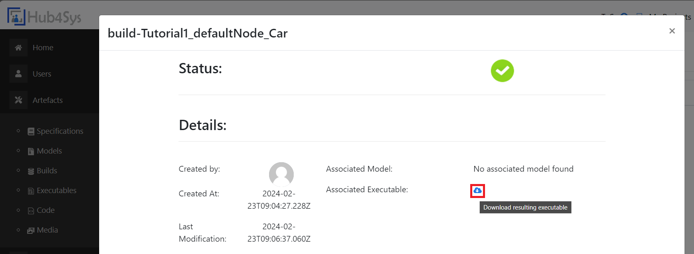Click the Hub4Sys logo

(x=44, y=16)
